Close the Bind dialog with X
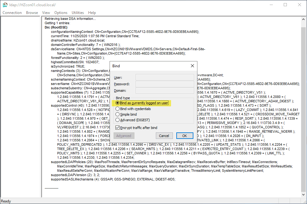The height and width of the screenshot is (204, 307). [x=192, y=66]
